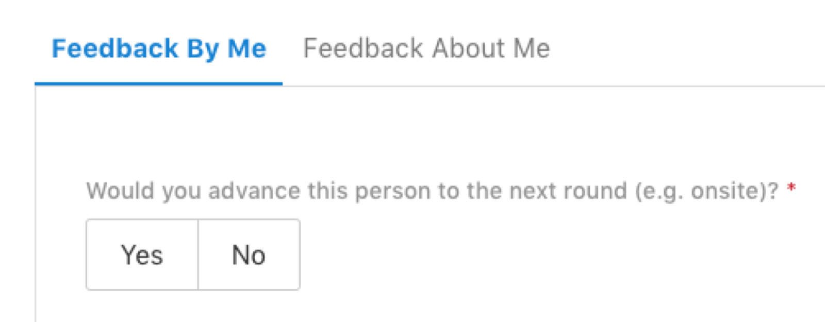Screen dimensions: 825x322
Task: Open the Feedback About Me tab
Action: (x=426, y=48)
